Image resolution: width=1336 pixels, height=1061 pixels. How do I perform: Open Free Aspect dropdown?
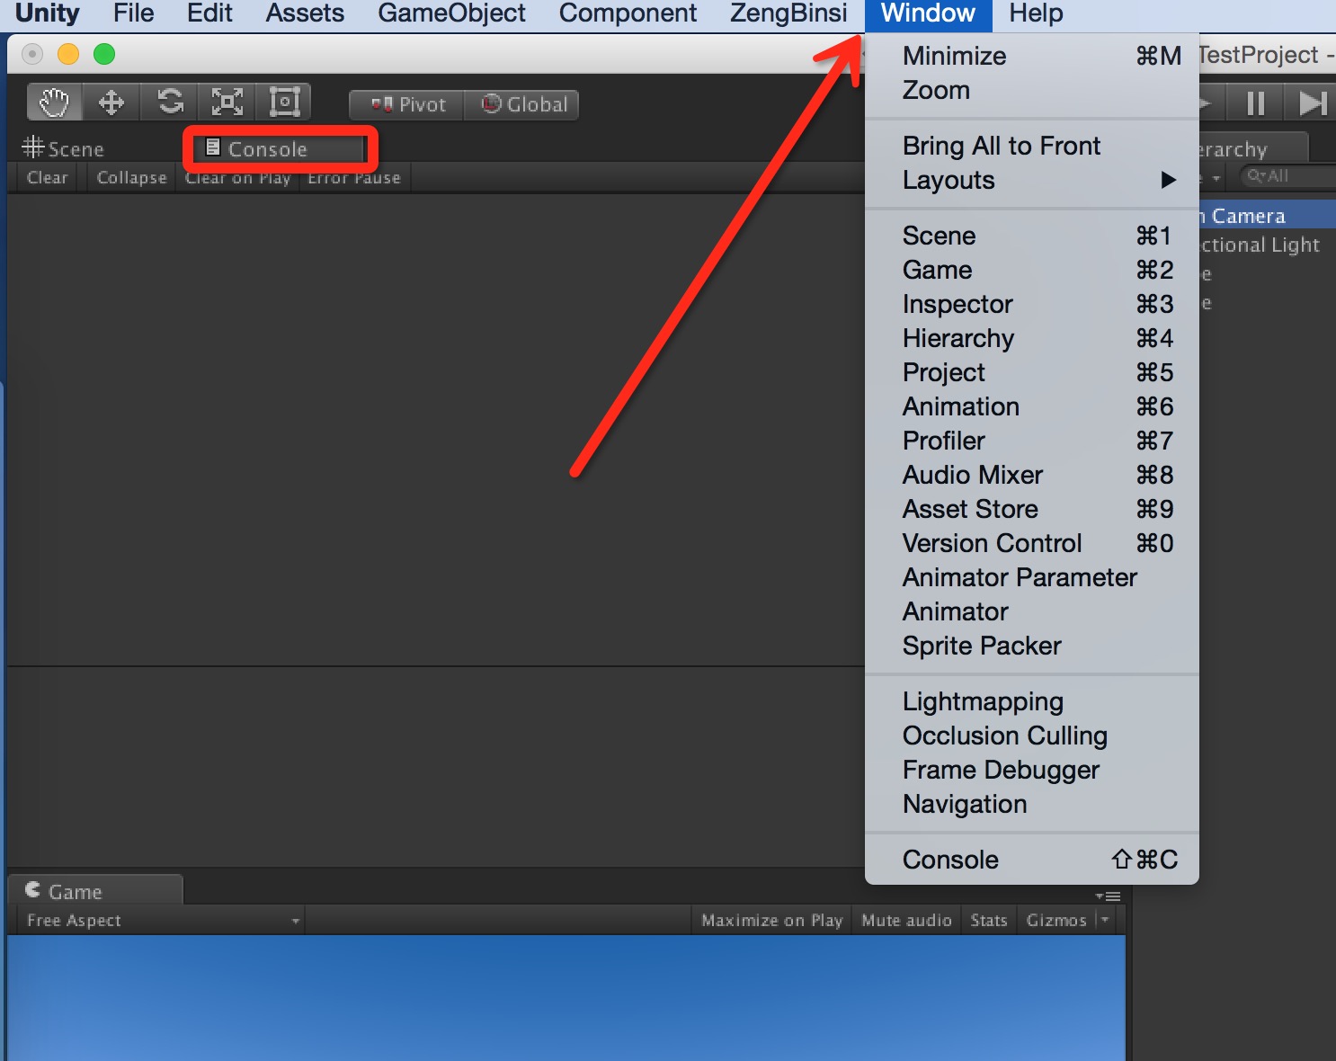coord(162,920)
